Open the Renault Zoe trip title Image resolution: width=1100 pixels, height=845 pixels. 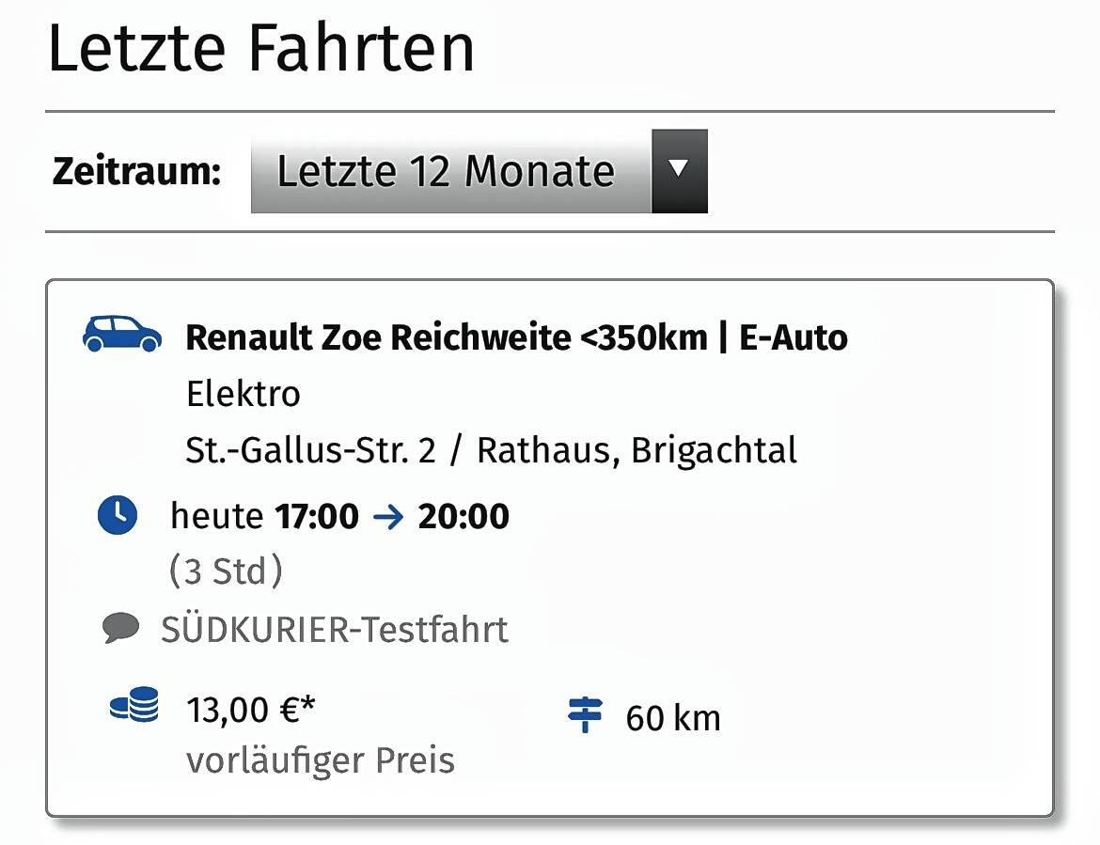(516, 337)
